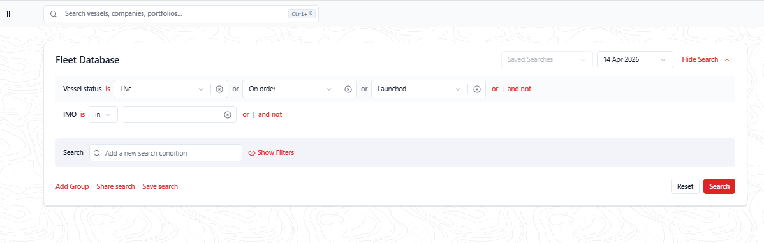Toggle the sidebar panel icon

(x=10, y=14)
